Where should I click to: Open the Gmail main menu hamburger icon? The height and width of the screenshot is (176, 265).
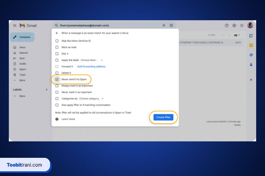click(x=15, y=26)
